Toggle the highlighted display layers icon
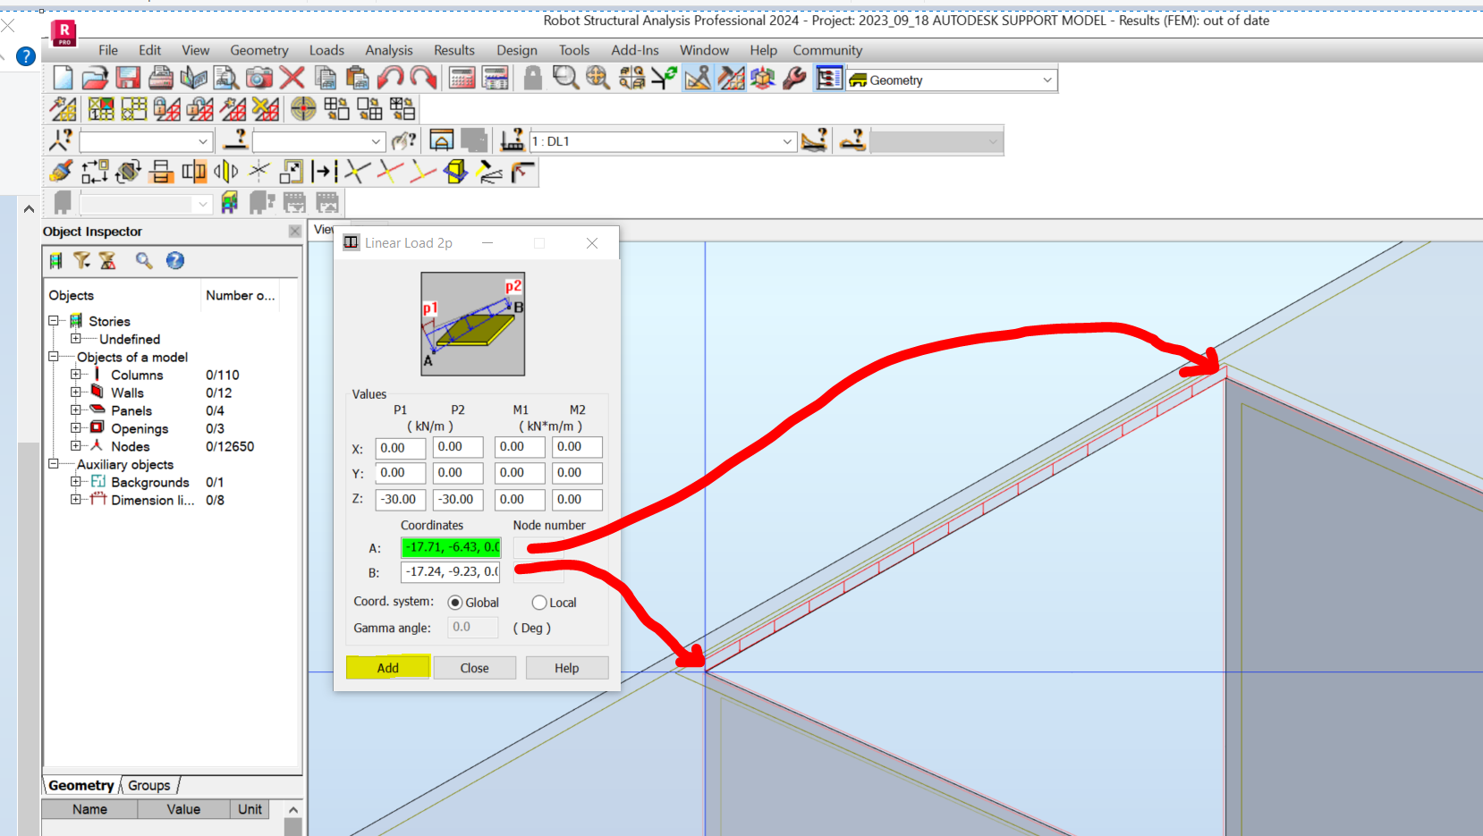Viewport: 1483px width, 836px height. click(827, 78)
